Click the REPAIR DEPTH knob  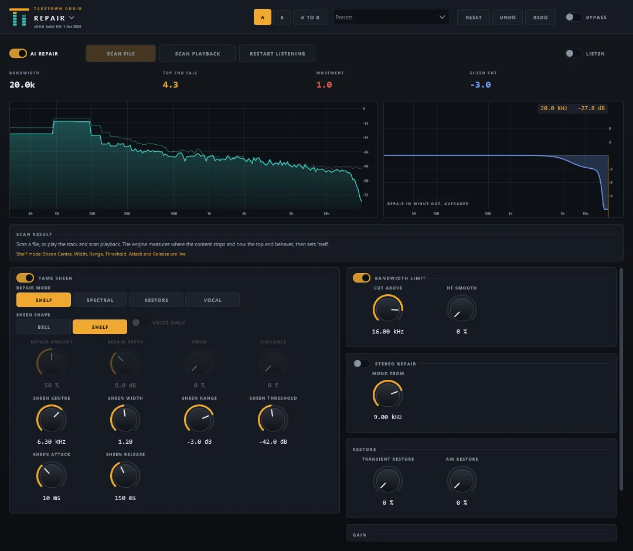[125, 362]
